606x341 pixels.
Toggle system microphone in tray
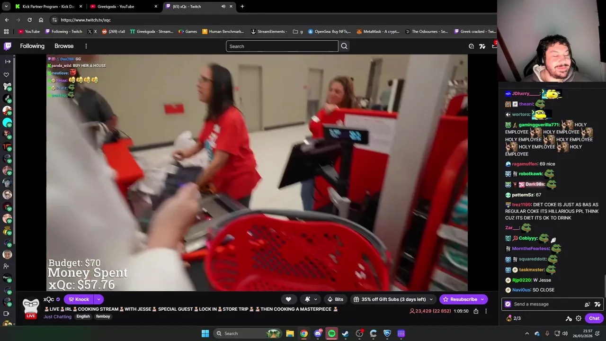coord(547,333)
